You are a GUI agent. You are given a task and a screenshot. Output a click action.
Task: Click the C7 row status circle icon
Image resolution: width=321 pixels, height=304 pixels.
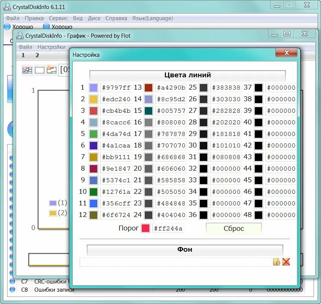12,281
